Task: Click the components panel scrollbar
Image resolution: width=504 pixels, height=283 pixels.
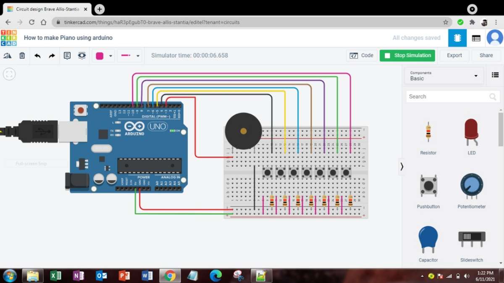Action: (501, 129)
